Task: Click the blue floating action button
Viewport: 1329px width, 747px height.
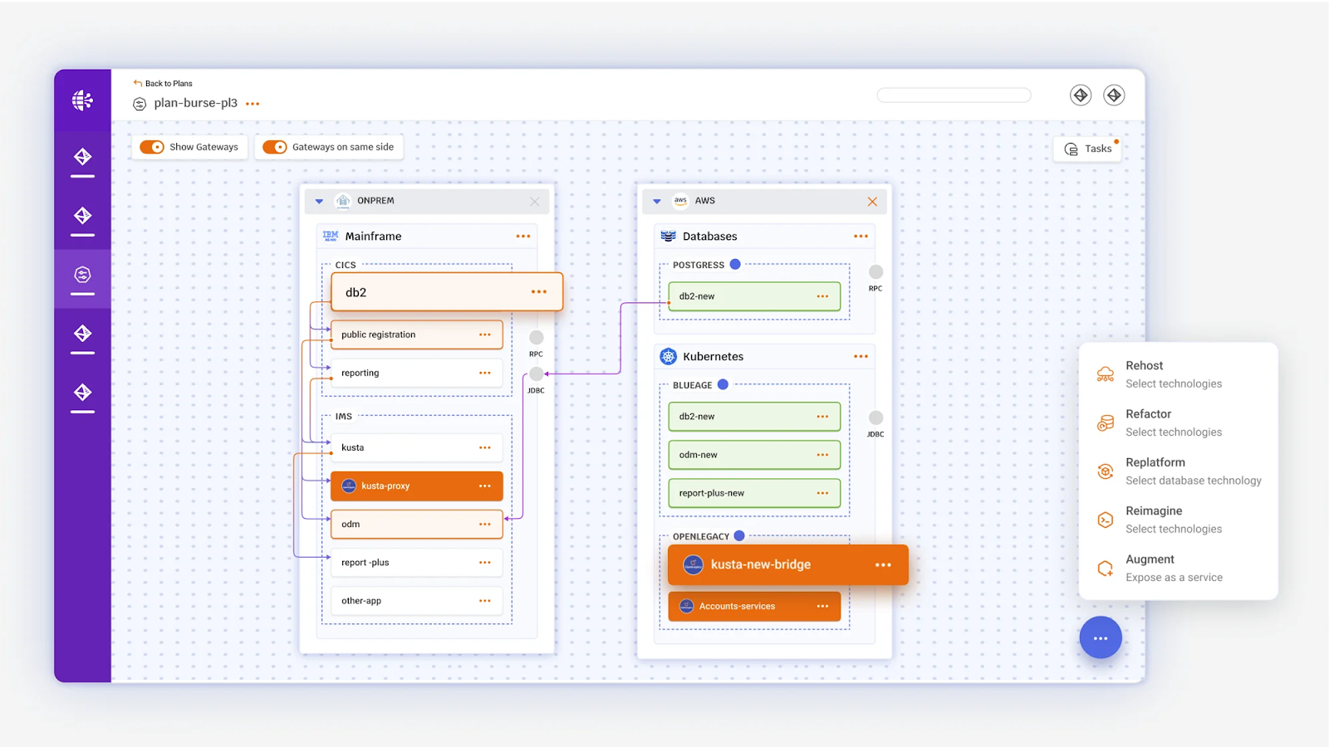Action: pos(1101,637)
